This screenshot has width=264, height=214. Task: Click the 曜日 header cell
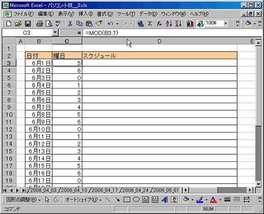[x=67, y=56]
